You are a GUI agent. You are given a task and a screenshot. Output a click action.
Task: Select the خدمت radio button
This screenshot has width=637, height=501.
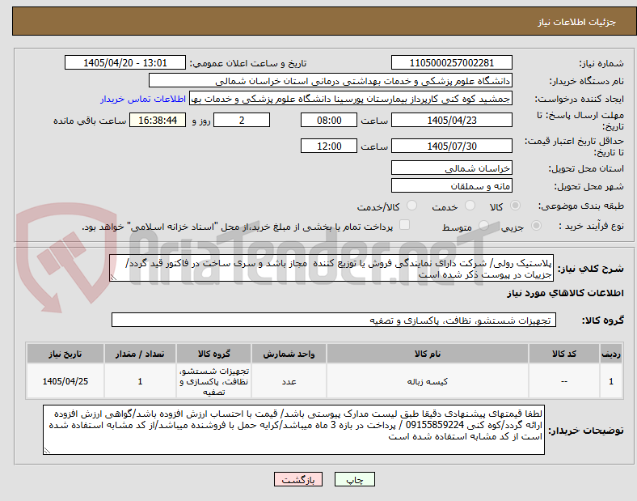tap(470, 206)
